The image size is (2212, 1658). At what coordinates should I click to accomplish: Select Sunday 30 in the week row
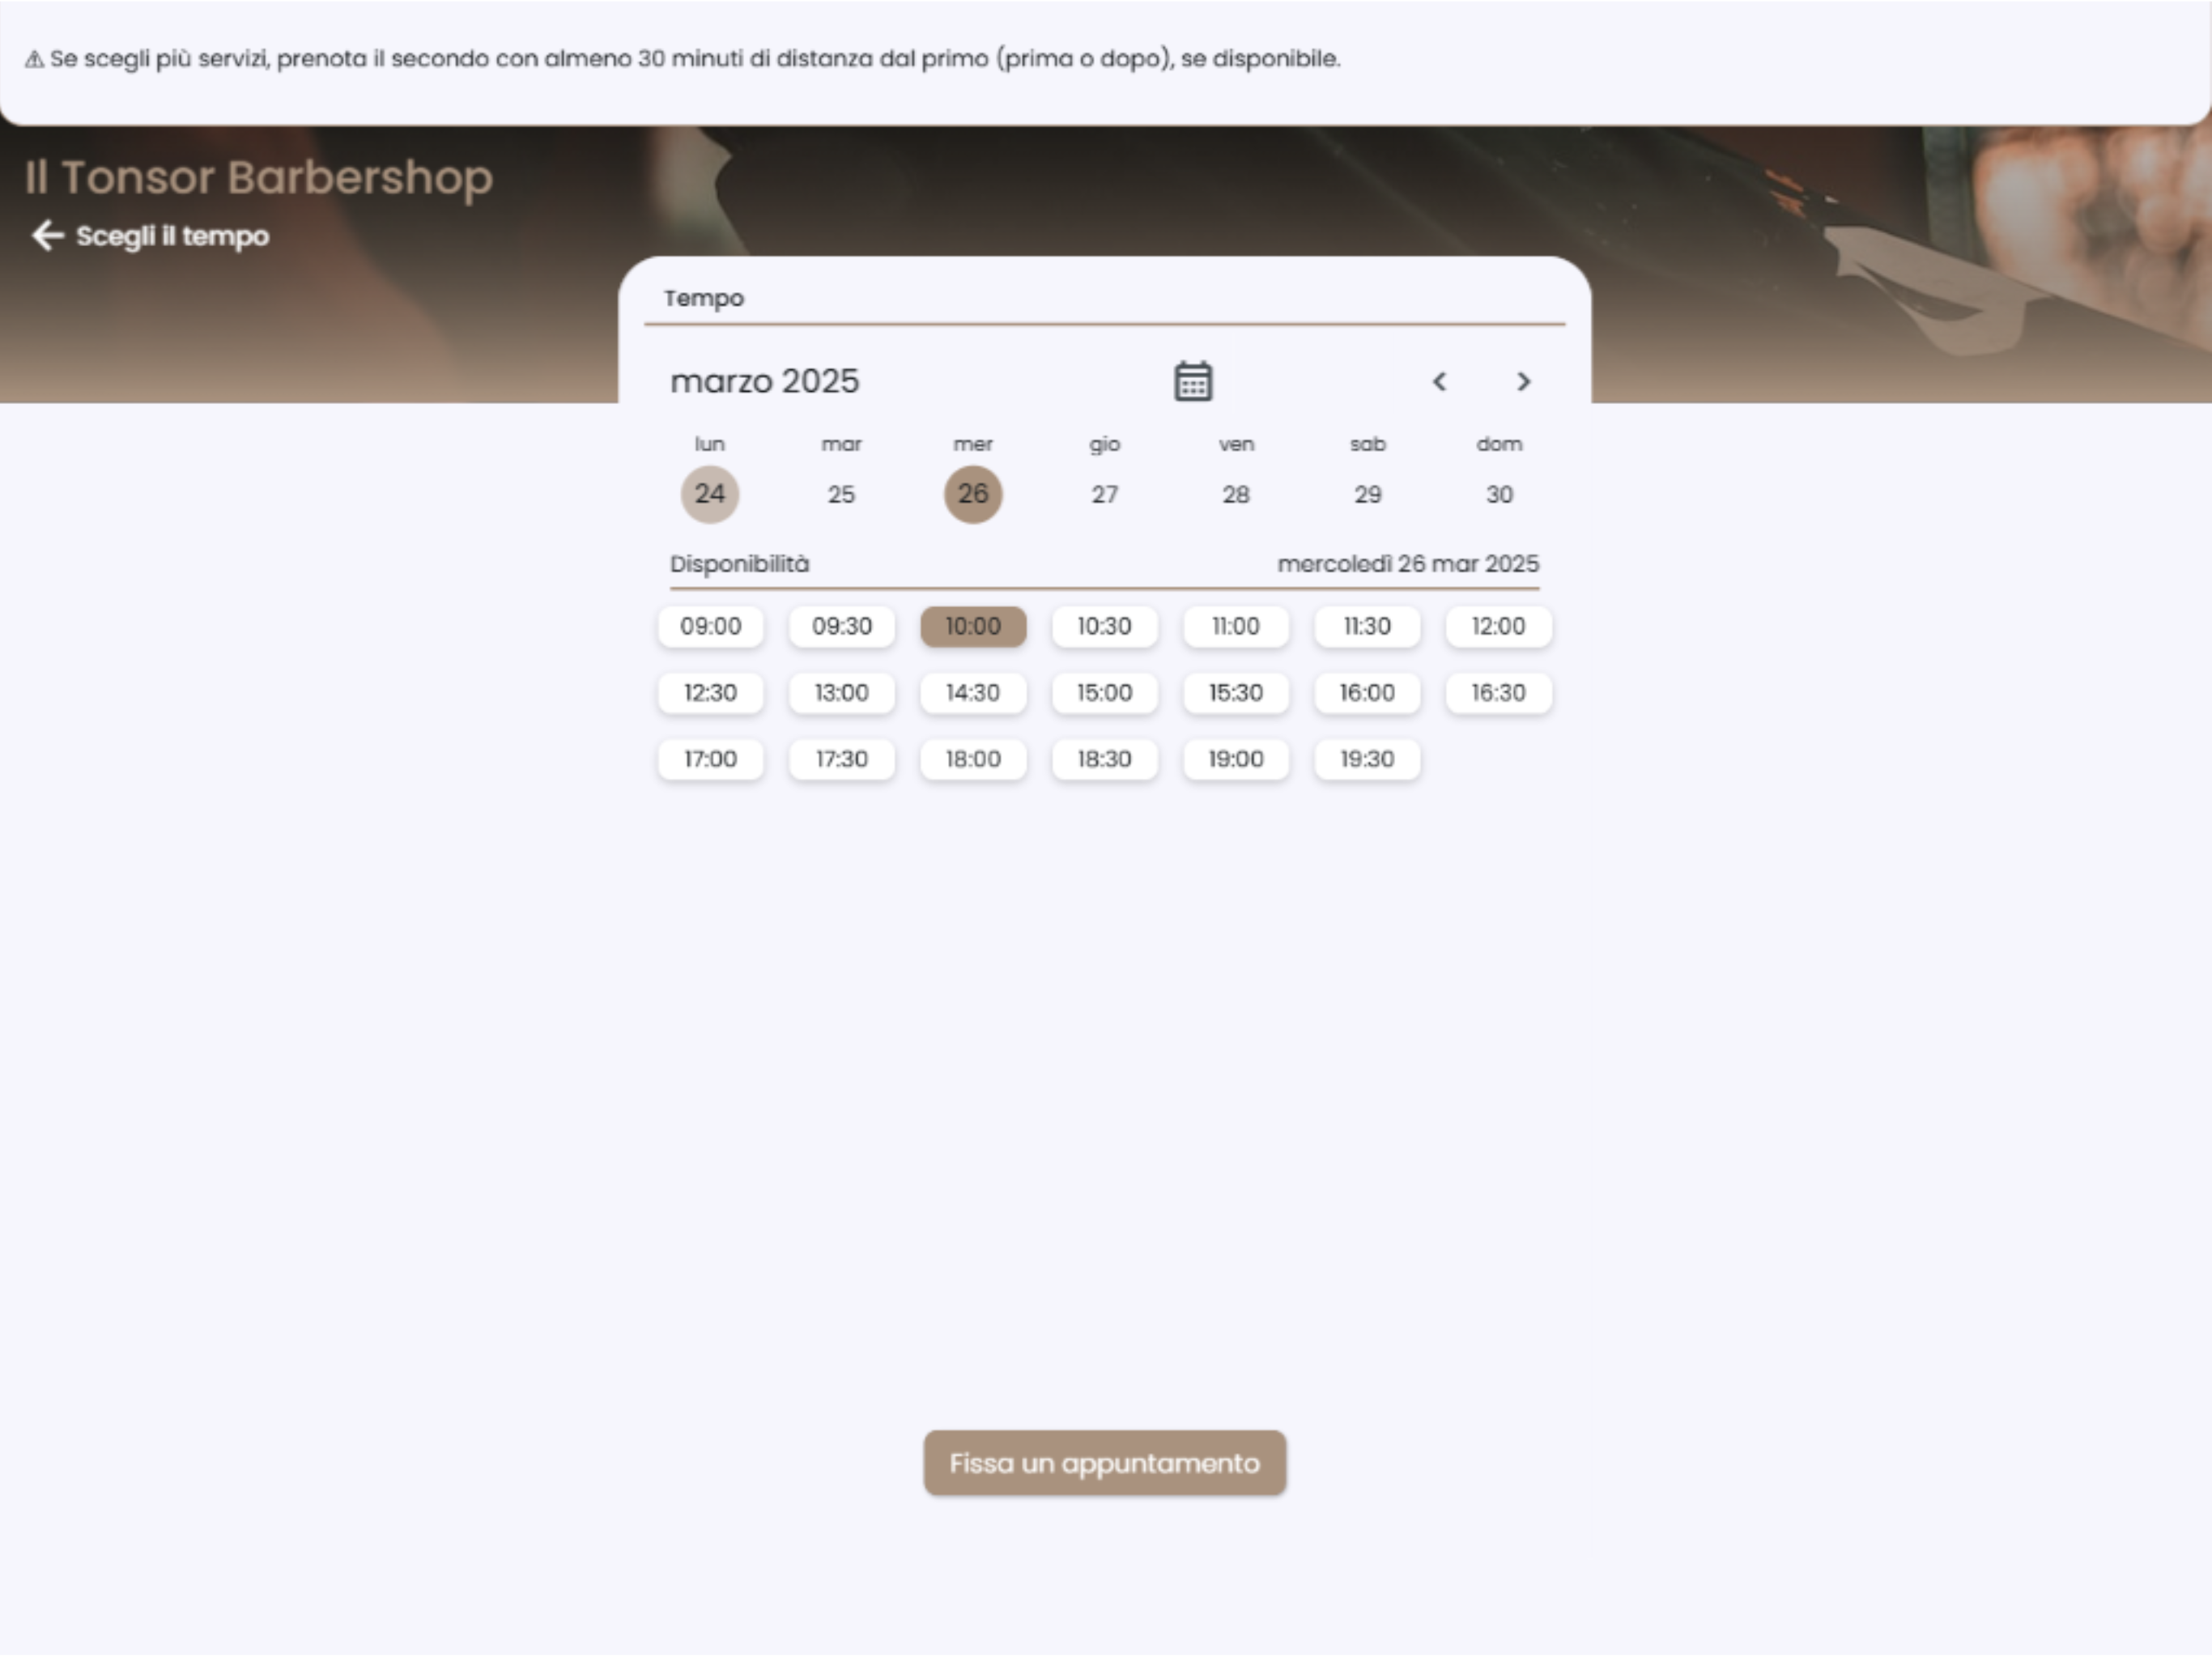click(x=1499, y=494)
